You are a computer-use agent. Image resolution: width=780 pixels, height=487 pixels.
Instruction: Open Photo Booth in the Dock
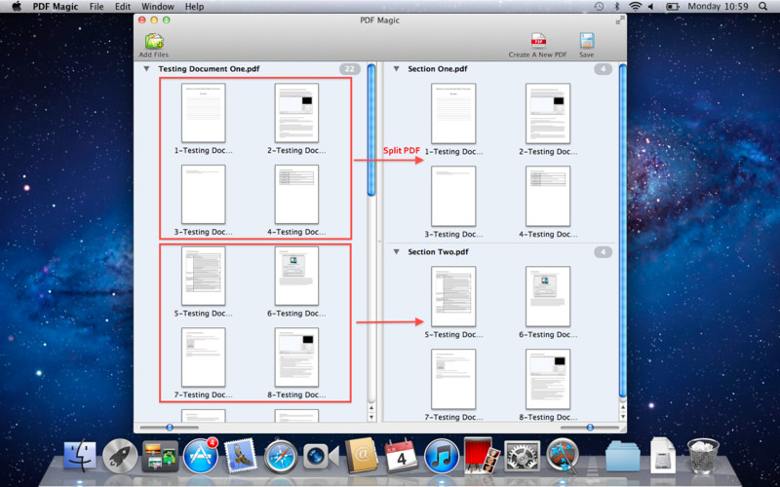pyautogui.click(x=482, y=455)
